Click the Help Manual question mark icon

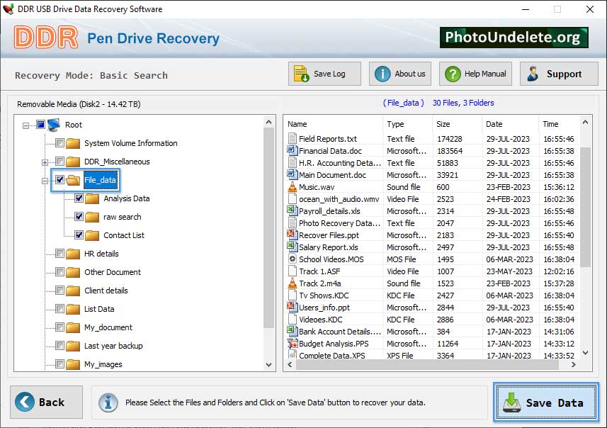pyautogui.click(x=453, y=74)
